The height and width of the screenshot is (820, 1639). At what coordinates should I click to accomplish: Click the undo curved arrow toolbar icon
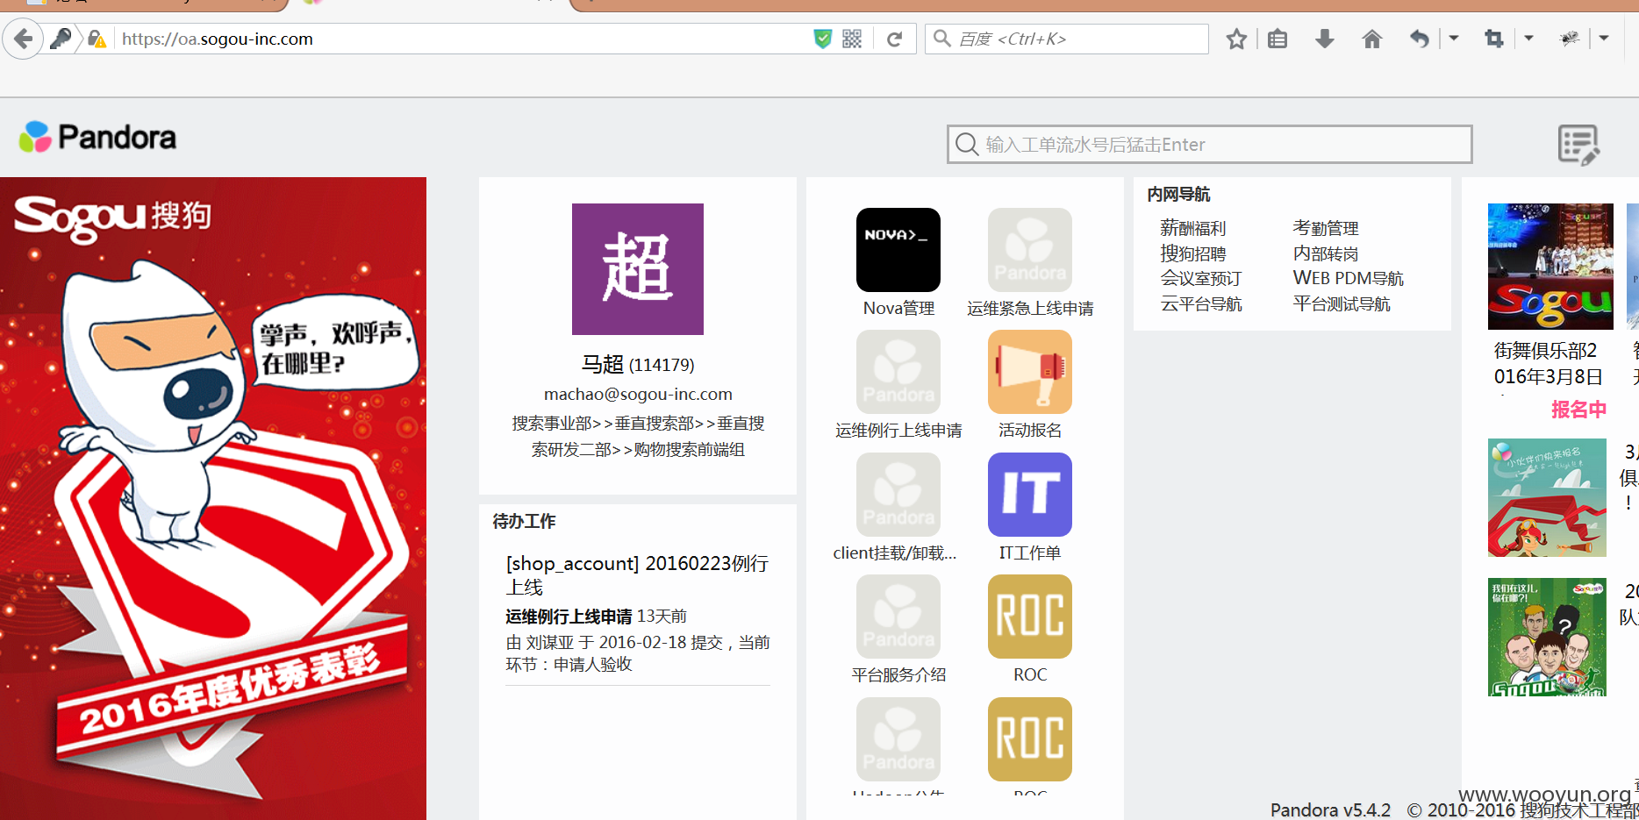[x=1419, y=39]
